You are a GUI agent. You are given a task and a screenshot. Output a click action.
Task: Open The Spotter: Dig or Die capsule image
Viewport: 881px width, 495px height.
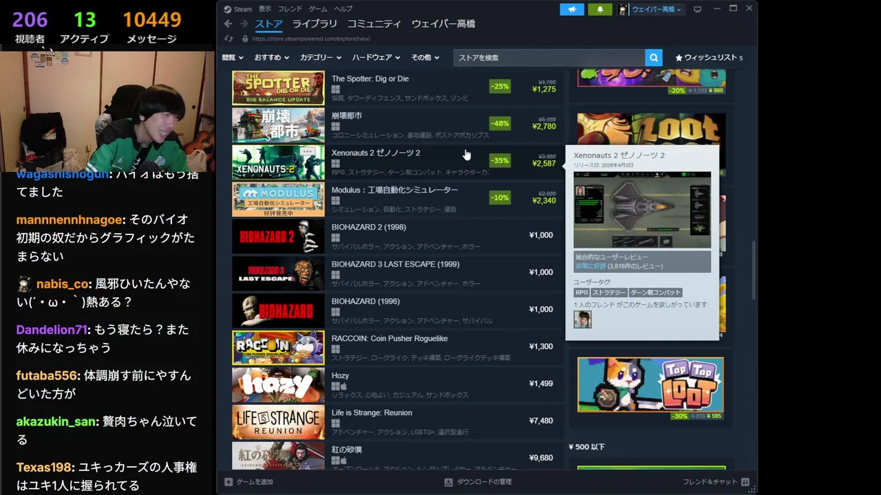point(278,88)
